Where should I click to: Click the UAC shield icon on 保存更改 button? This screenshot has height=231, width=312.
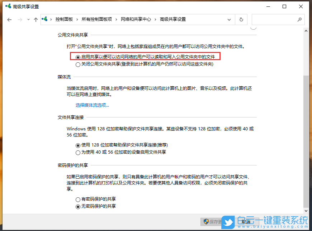tap(206, 222)
